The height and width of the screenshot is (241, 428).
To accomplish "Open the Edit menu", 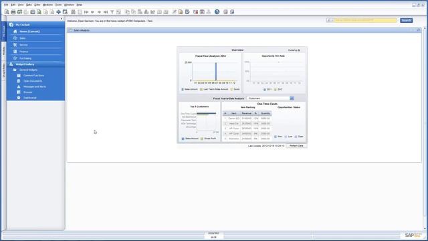I will click(13, 5).
